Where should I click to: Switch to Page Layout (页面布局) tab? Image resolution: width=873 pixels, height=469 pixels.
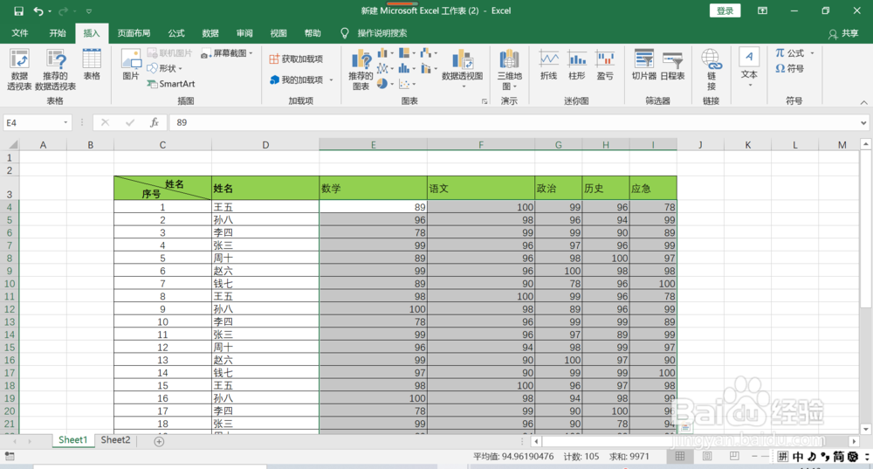coord(134,33)
